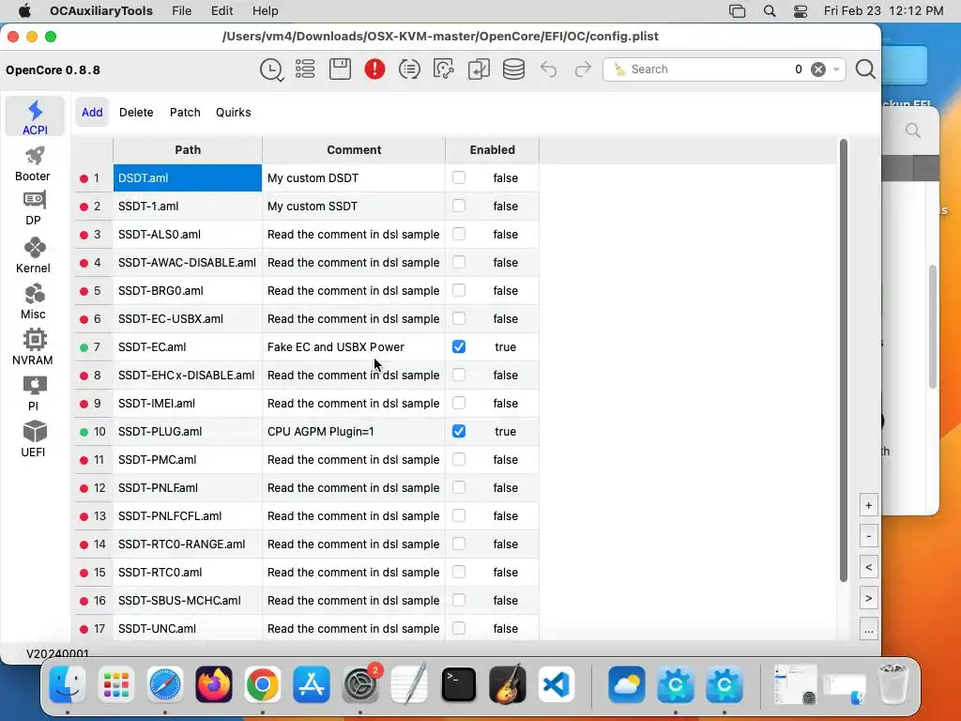Click the list view toolbar icon

click(x=305, y=69)
